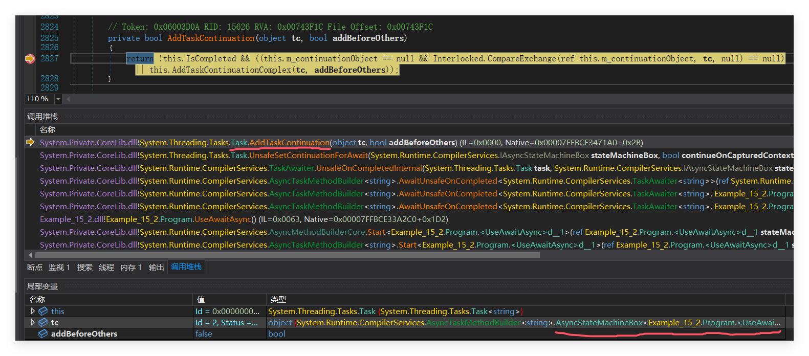Click the 'this' variable cube icon
809x356 pixels.
click(x=43, y=311)
